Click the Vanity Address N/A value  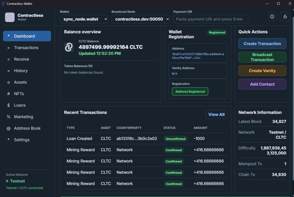[175, 74]
